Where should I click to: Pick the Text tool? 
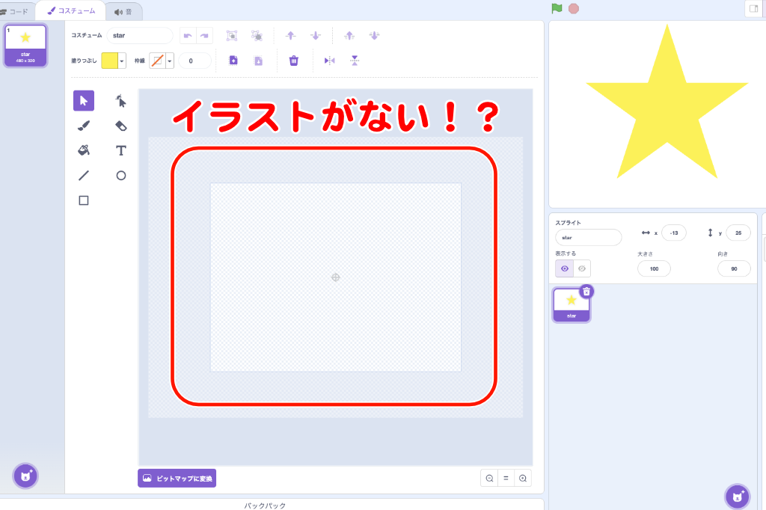coord(121,150)
